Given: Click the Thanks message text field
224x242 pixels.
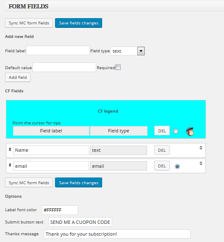Looking at the screenshot, I should pos(117,234).
